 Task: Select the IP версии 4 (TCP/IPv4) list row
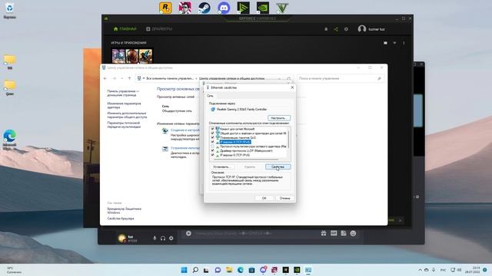[x=234, y=142]
